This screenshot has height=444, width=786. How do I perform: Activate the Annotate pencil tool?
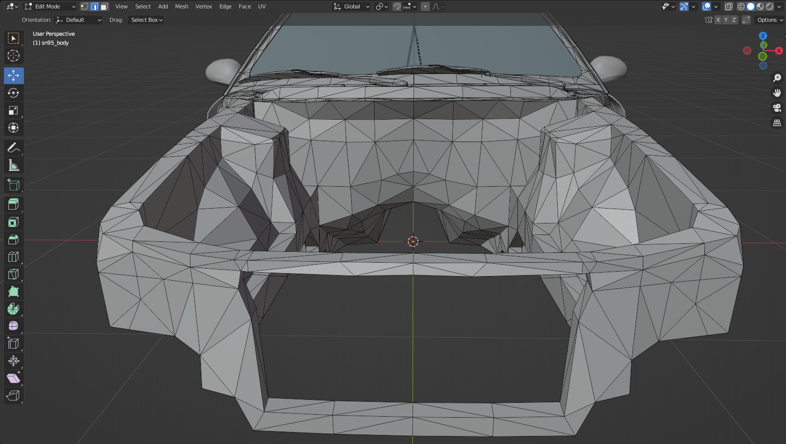[x=13, y=148]
